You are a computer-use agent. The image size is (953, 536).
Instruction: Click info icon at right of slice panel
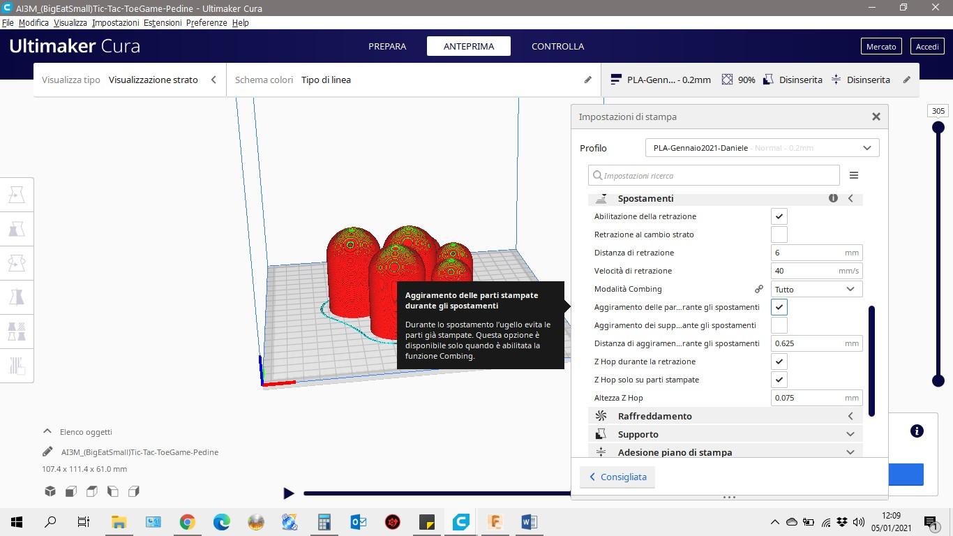917,431
